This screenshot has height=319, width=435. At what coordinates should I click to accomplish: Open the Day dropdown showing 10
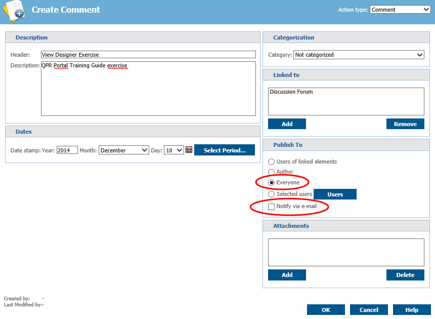[173, 150]
